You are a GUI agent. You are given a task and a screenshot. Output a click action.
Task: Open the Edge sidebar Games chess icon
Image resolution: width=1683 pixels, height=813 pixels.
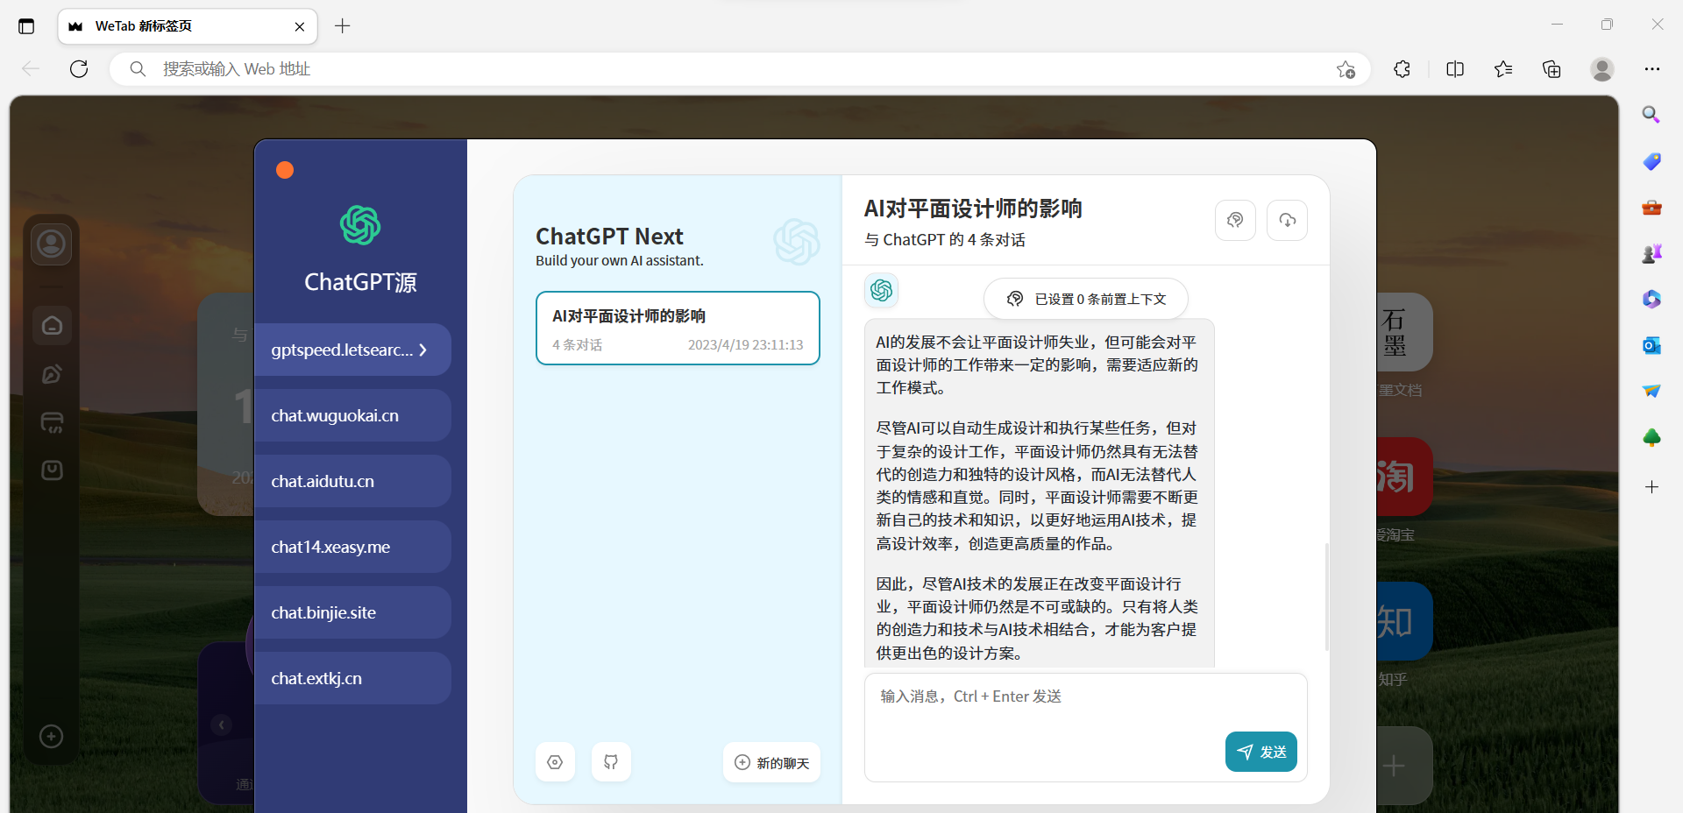point(1651,253)
